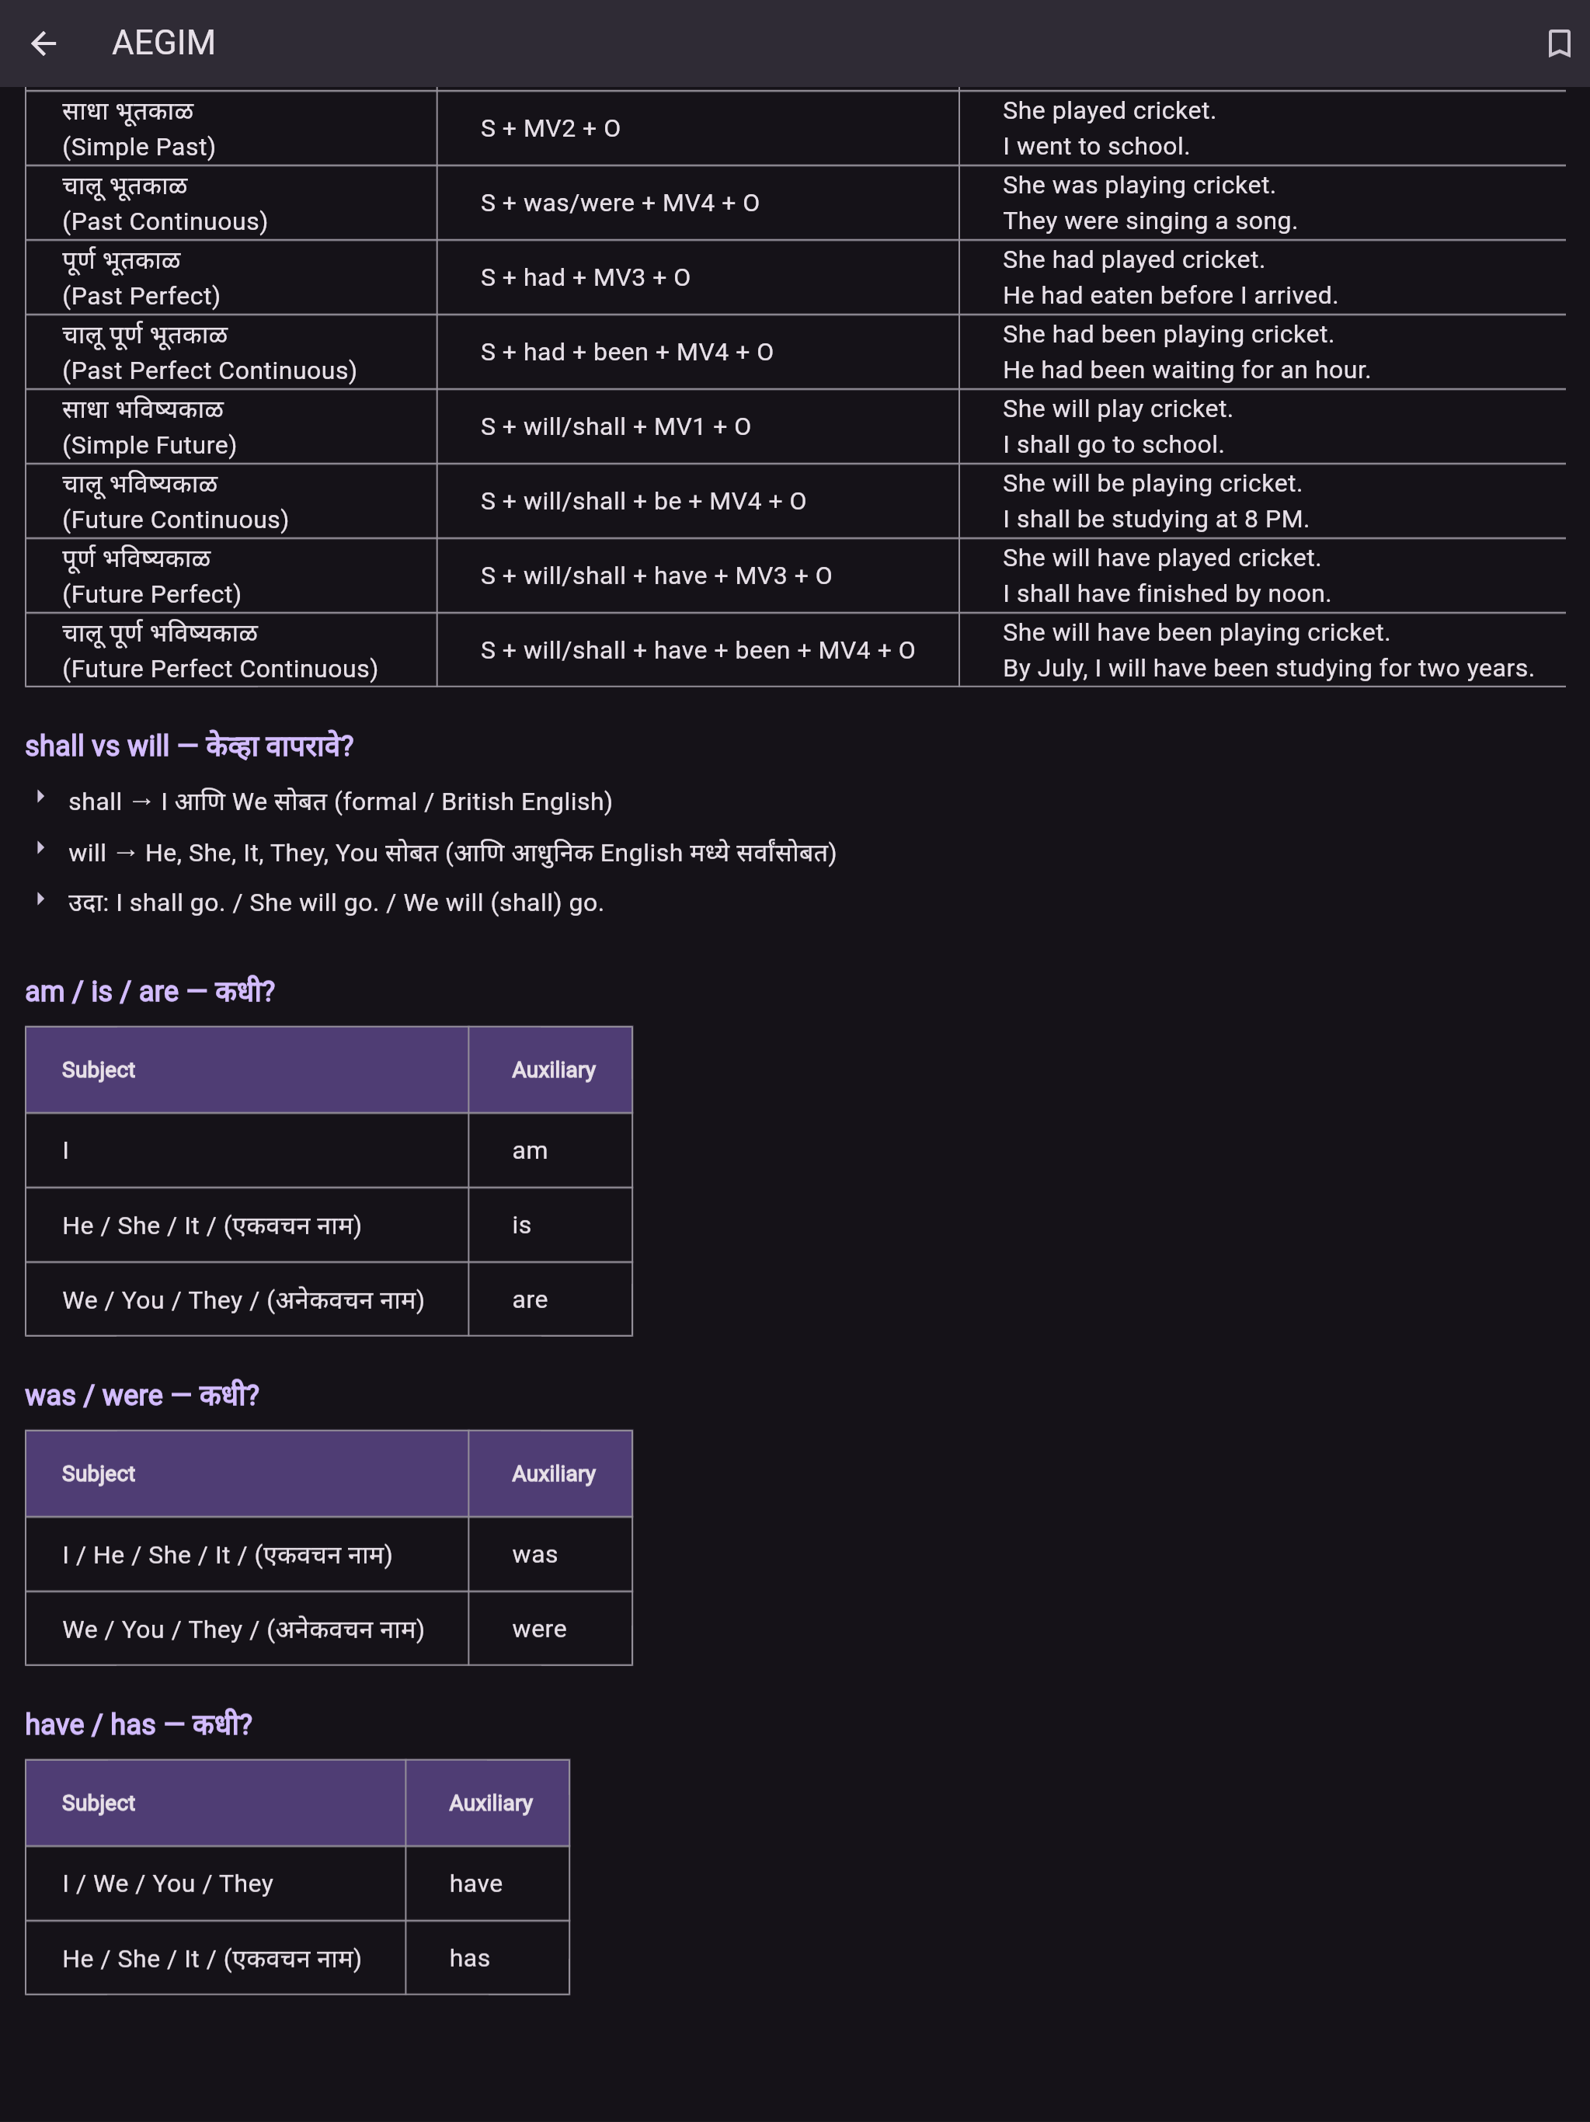The height and width of the screenshot is (2122, 1590).
Task: Select the 'am / is / are' section heading
Action: [150, 991]
